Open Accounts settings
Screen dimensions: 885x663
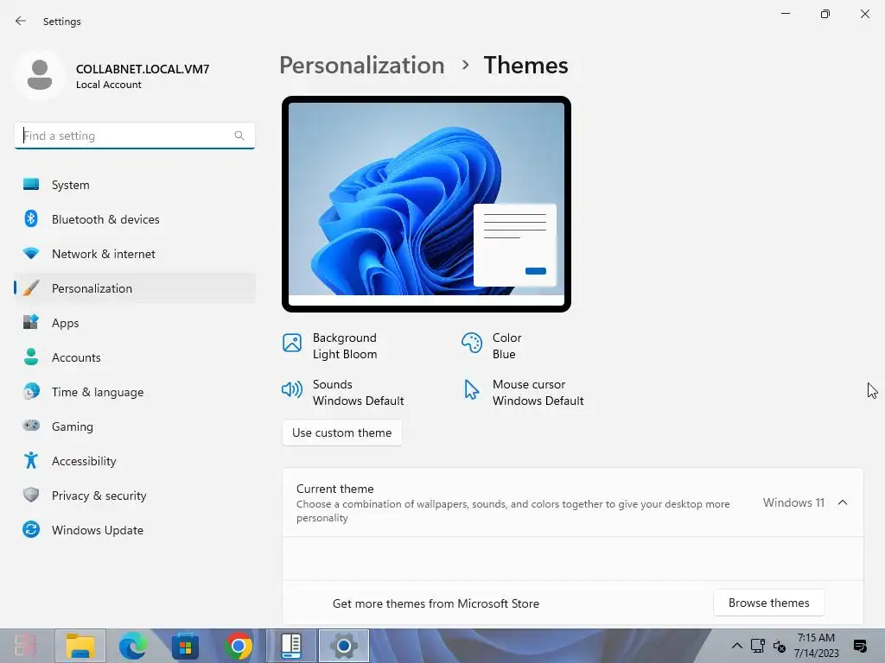(x=134, y=357)
